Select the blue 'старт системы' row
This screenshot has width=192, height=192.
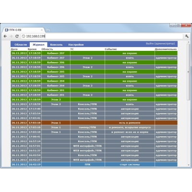(x=94, y=165)
